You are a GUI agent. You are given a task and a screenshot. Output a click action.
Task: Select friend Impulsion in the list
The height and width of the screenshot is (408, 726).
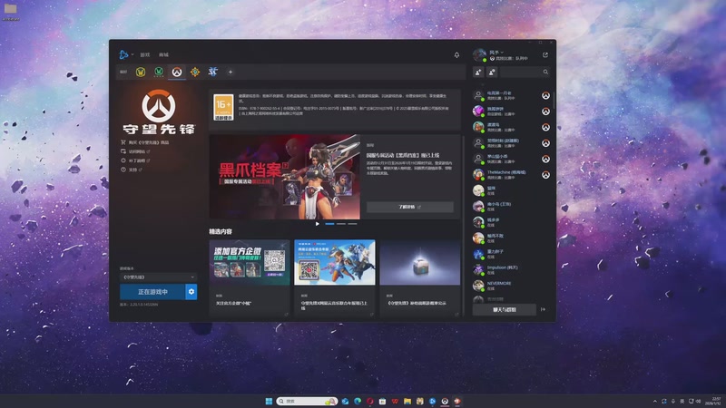pos(512,269)
